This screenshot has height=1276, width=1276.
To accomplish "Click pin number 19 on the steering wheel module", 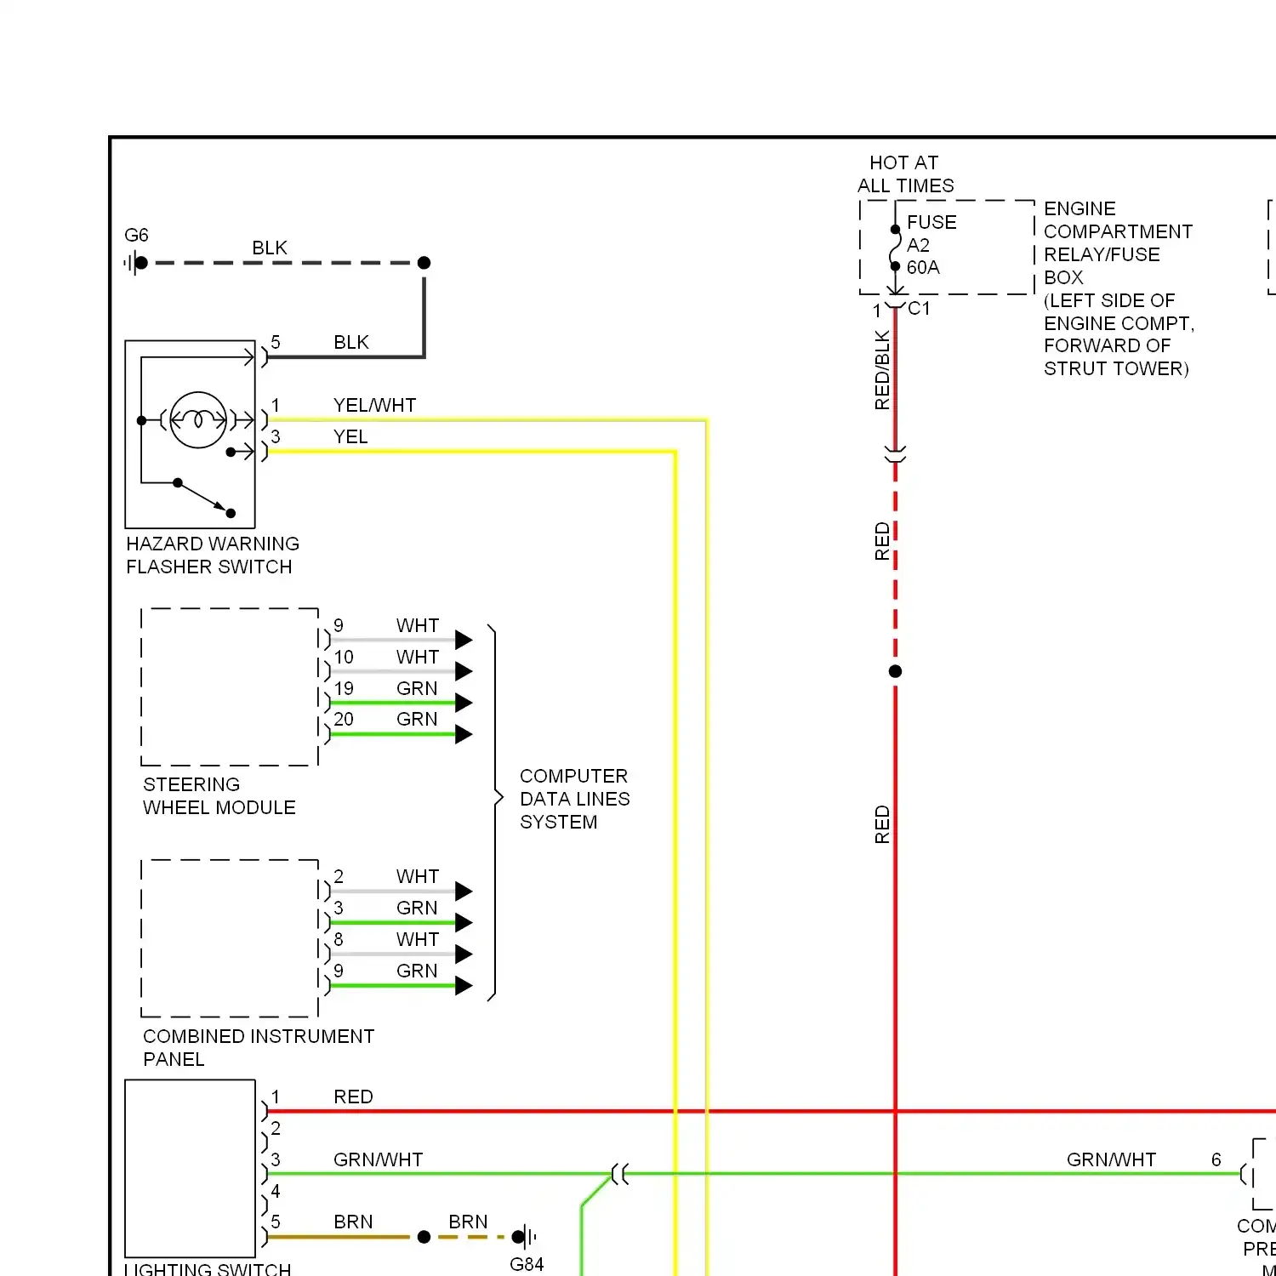I will 344,688.
